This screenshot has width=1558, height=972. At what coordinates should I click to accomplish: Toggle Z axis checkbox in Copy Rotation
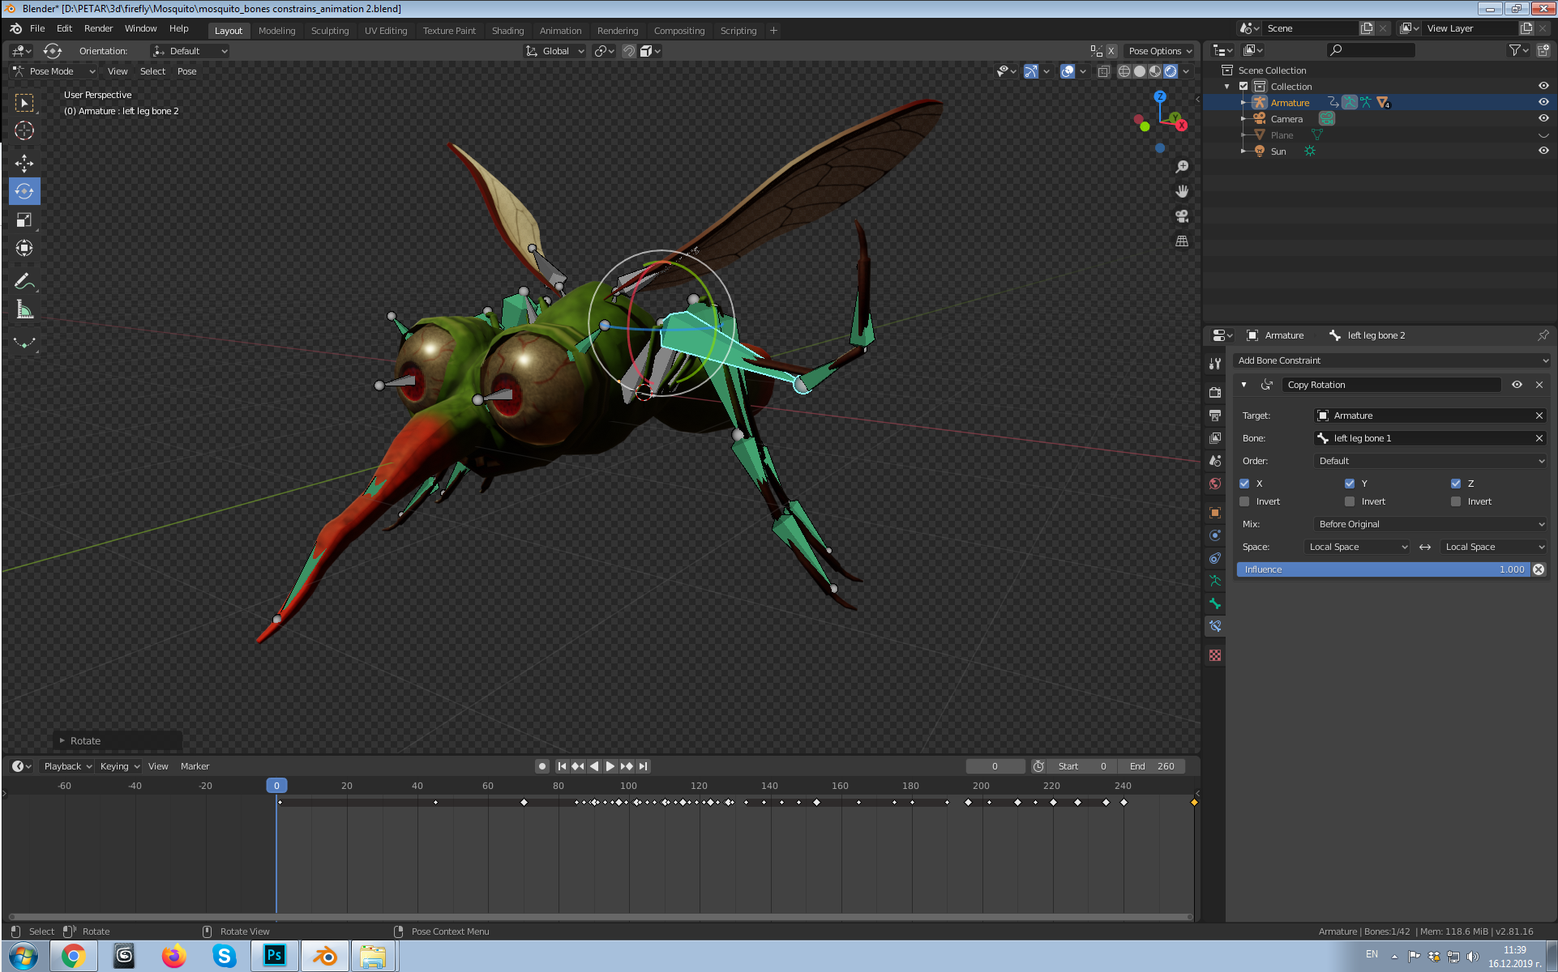pos(1456,483)
